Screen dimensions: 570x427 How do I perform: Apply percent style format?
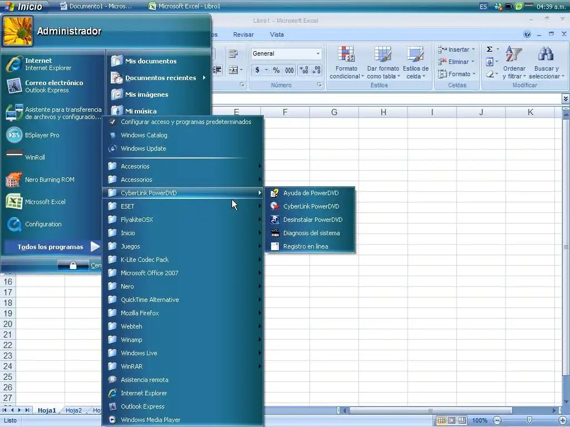276,70
